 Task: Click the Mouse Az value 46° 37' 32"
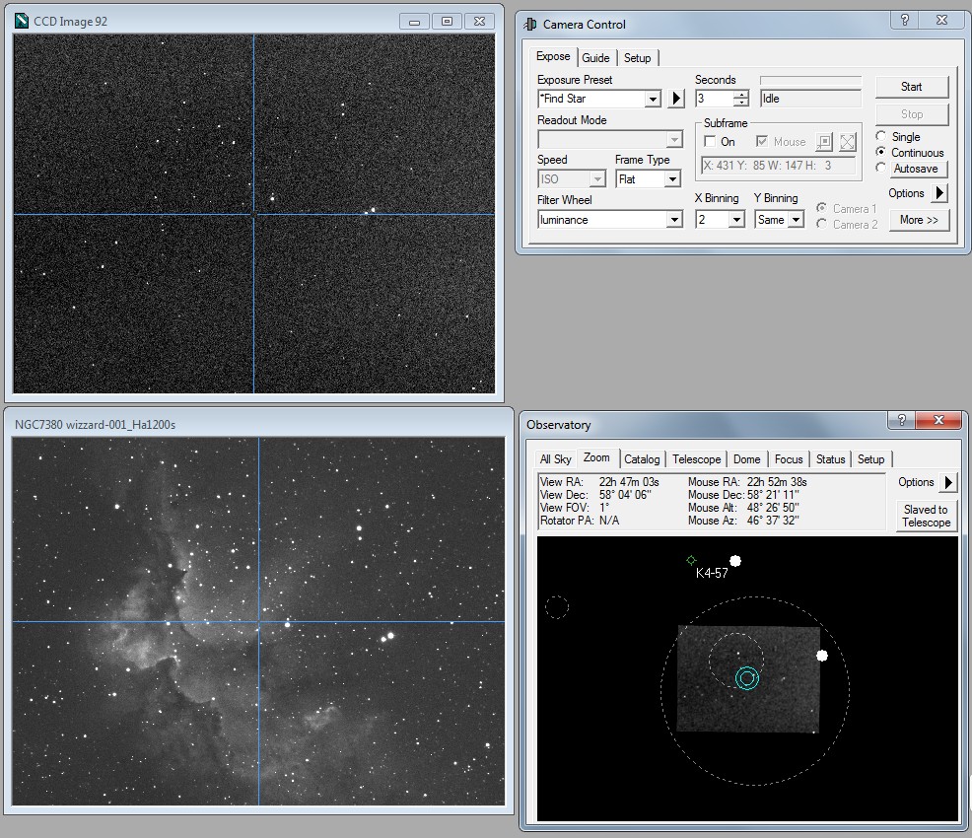point(773,521)
